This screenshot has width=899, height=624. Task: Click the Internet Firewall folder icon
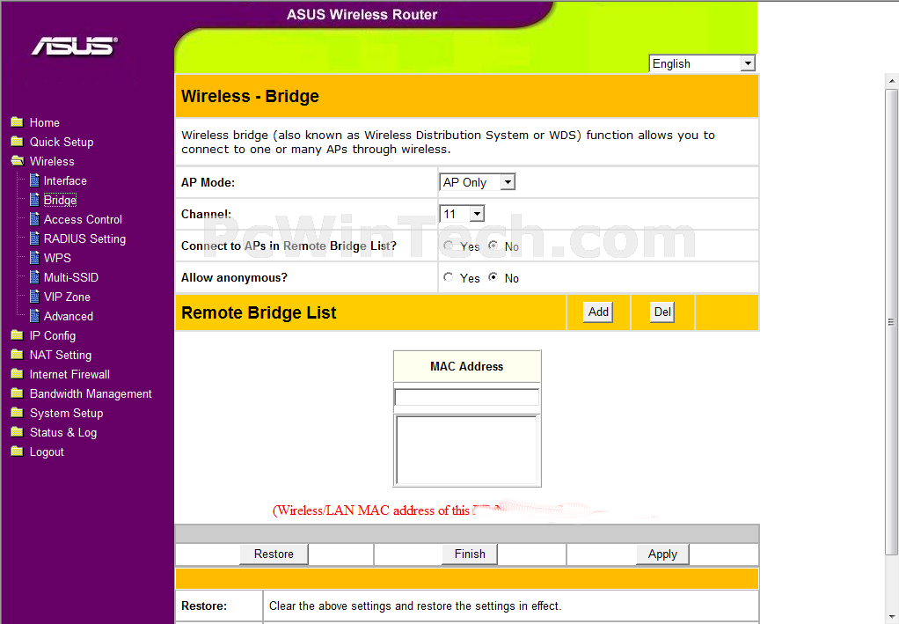(x=18, y=375)
